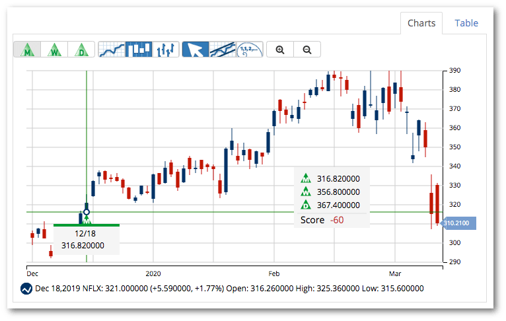The image size is (506, 321).
Task: Switch to the Table tab
Action: point(466,23)
